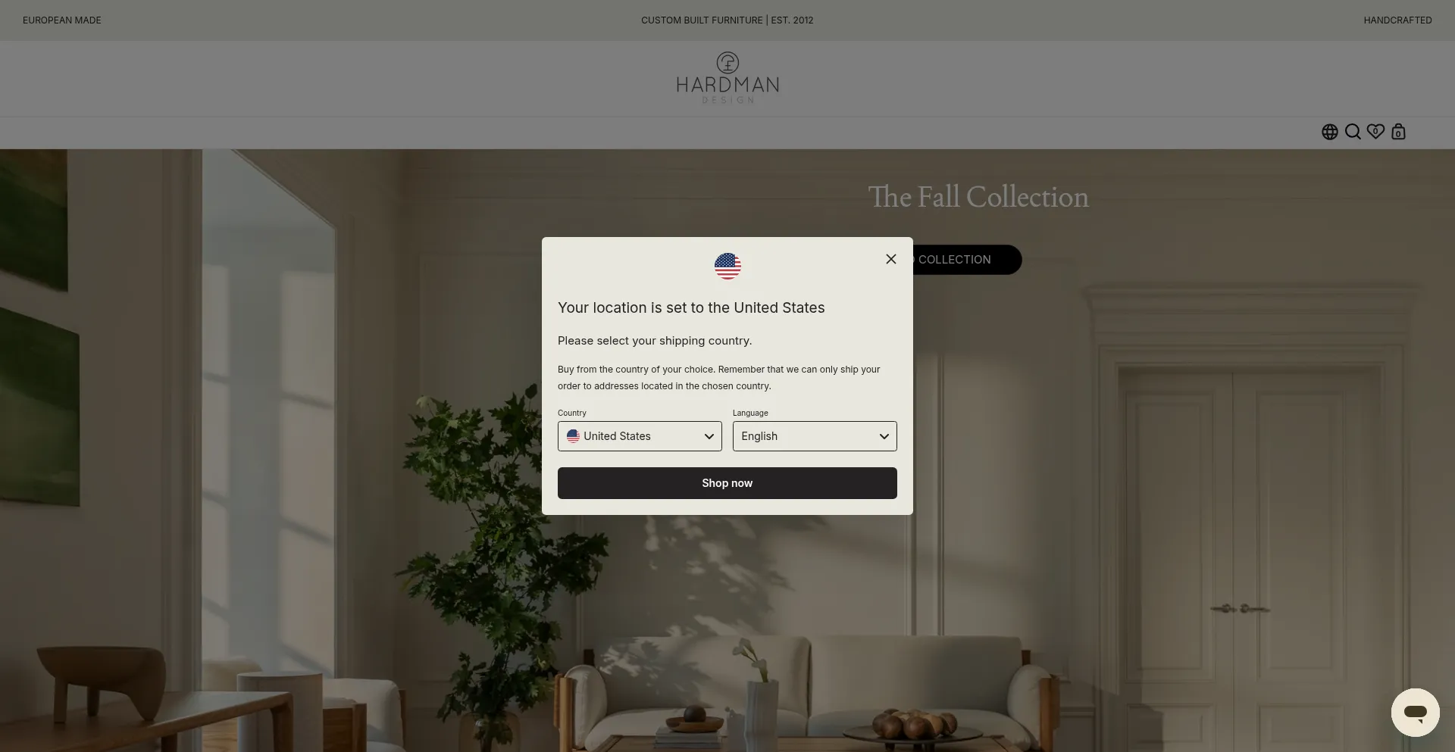Click the Language field label
Viewport: 1455px width, 752px height.
point(750,413)
